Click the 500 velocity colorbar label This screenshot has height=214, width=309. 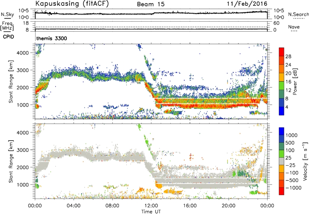(290, 143)
